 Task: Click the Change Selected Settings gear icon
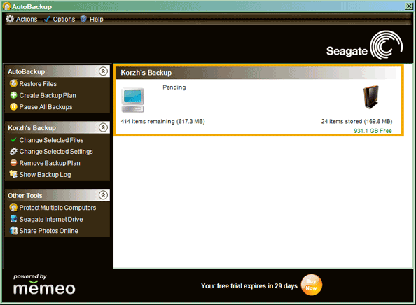(x=13, y=151)
